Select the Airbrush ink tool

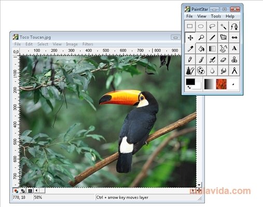(x=212, y=60)
